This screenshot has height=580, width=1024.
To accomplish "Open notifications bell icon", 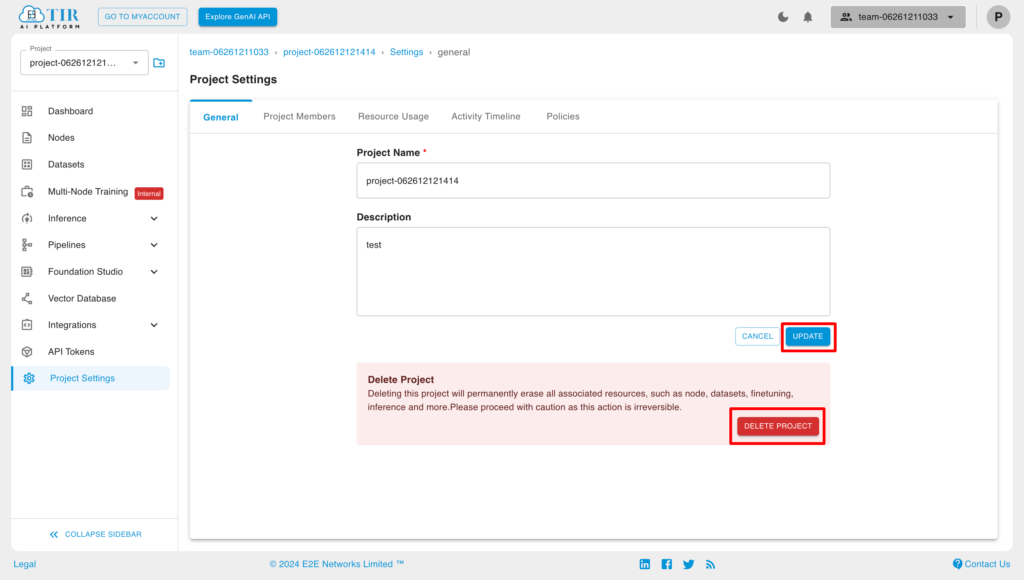I will point(808,17).
